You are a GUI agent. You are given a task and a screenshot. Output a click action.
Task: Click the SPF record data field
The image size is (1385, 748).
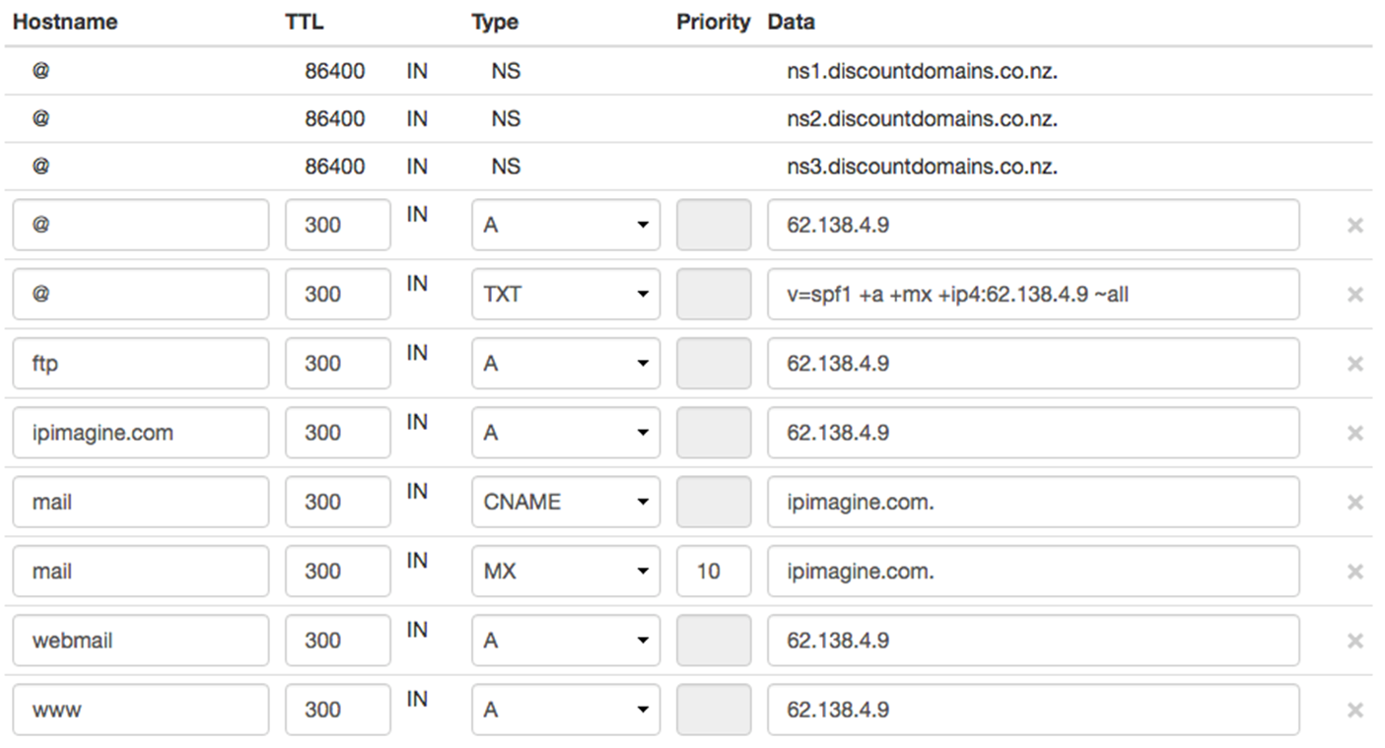(1032, 294)
